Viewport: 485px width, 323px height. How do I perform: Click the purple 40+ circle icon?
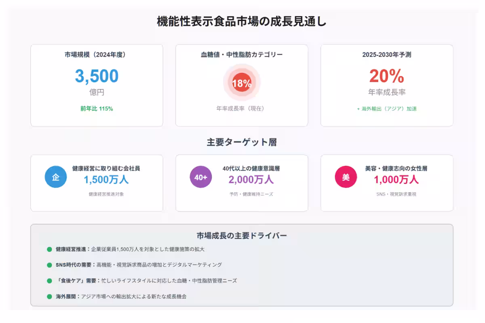[x=201, y=177]
